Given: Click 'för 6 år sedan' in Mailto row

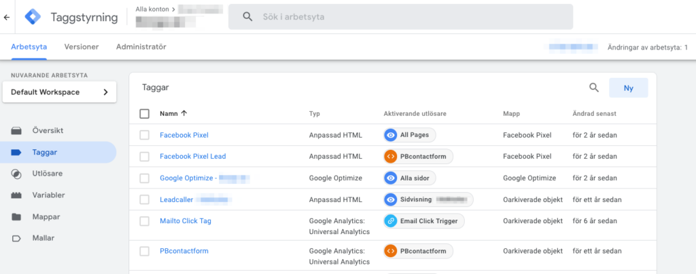Looking at the screenshot, I should click(x=595, y=221).
